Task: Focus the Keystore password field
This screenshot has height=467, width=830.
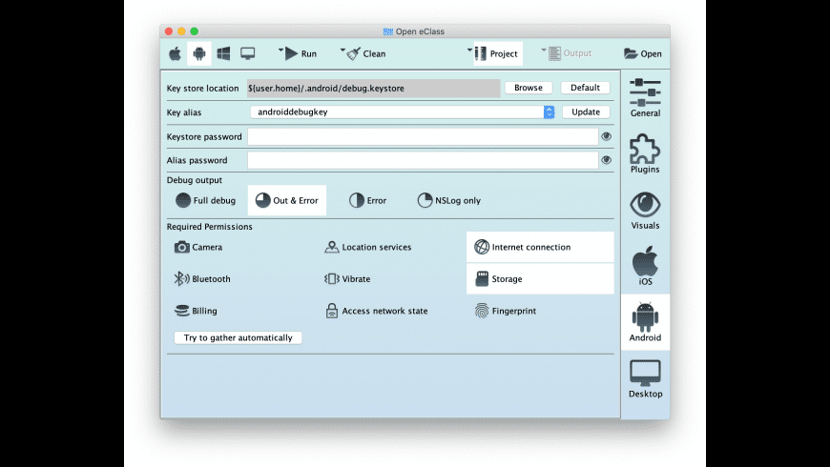Action: [x=423, y=136]
